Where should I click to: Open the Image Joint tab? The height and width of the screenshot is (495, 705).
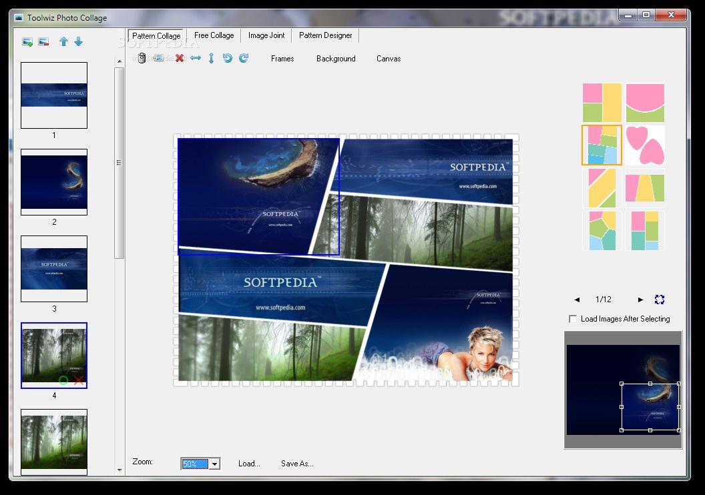click(266, 35)
